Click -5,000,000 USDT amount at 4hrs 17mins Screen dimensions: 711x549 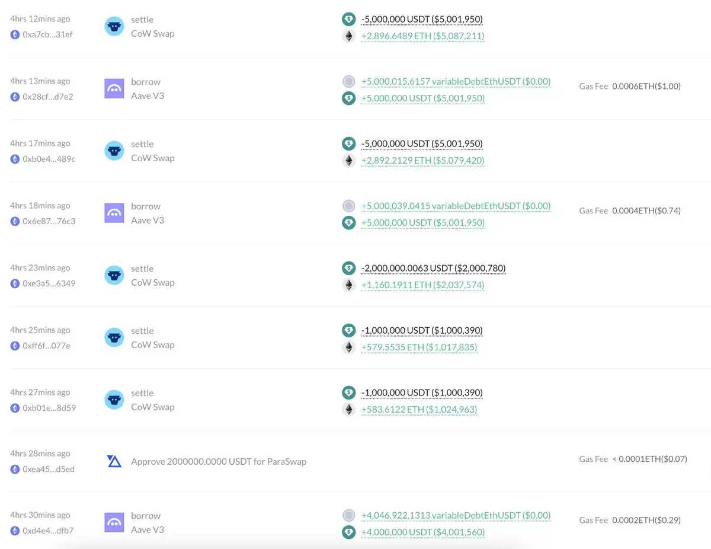coord(422,144)
